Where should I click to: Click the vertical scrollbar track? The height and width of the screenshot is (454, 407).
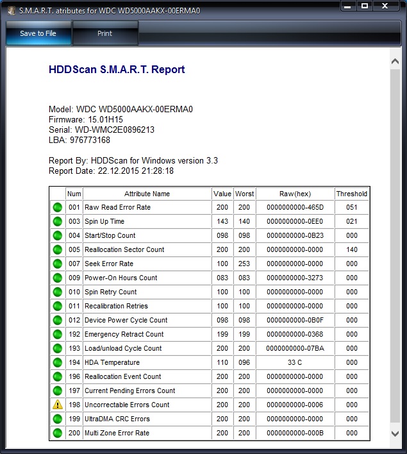[x=395, y=246]
